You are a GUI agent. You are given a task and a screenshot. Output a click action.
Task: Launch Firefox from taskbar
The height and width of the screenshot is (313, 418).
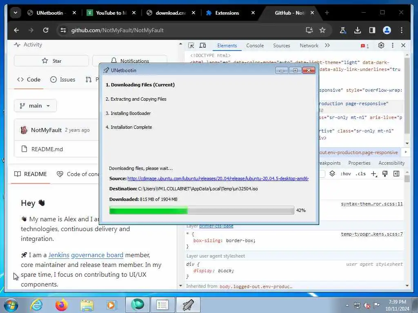pyautogui.click(x=61, y=305)
